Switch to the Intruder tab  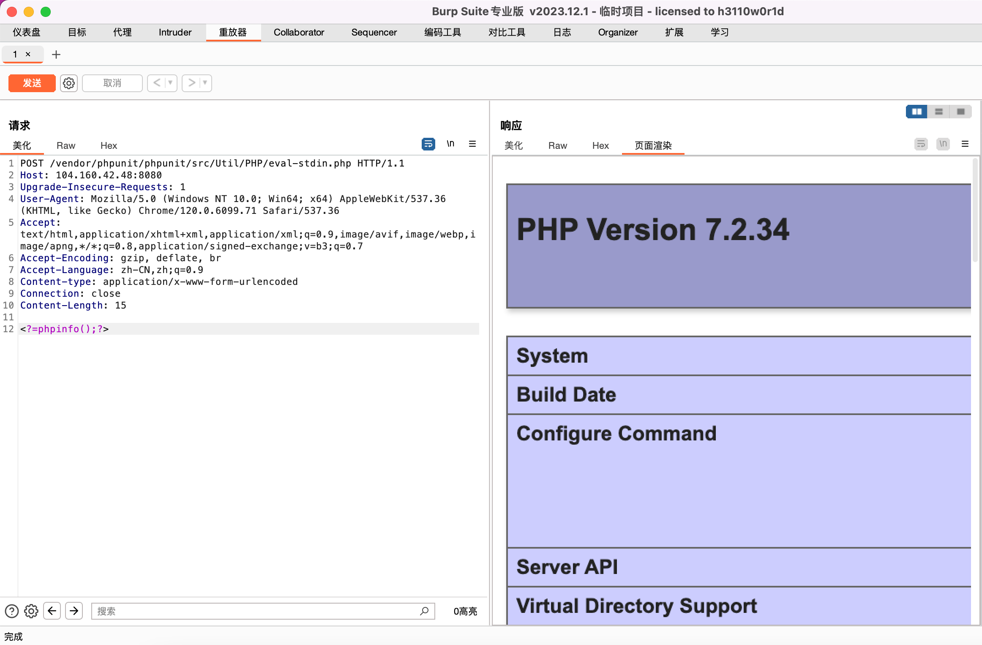(175, 32)
